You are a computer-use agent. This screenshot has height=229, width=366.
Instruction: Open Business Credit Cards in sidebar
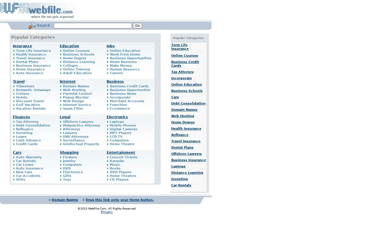point(185,64)
